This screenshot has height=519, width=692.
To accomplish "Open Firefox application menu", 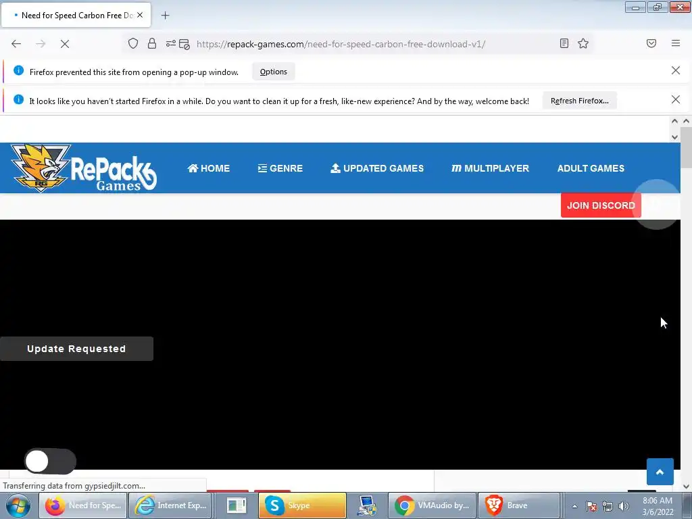I will pyautogui.click(x=676, y=43).
